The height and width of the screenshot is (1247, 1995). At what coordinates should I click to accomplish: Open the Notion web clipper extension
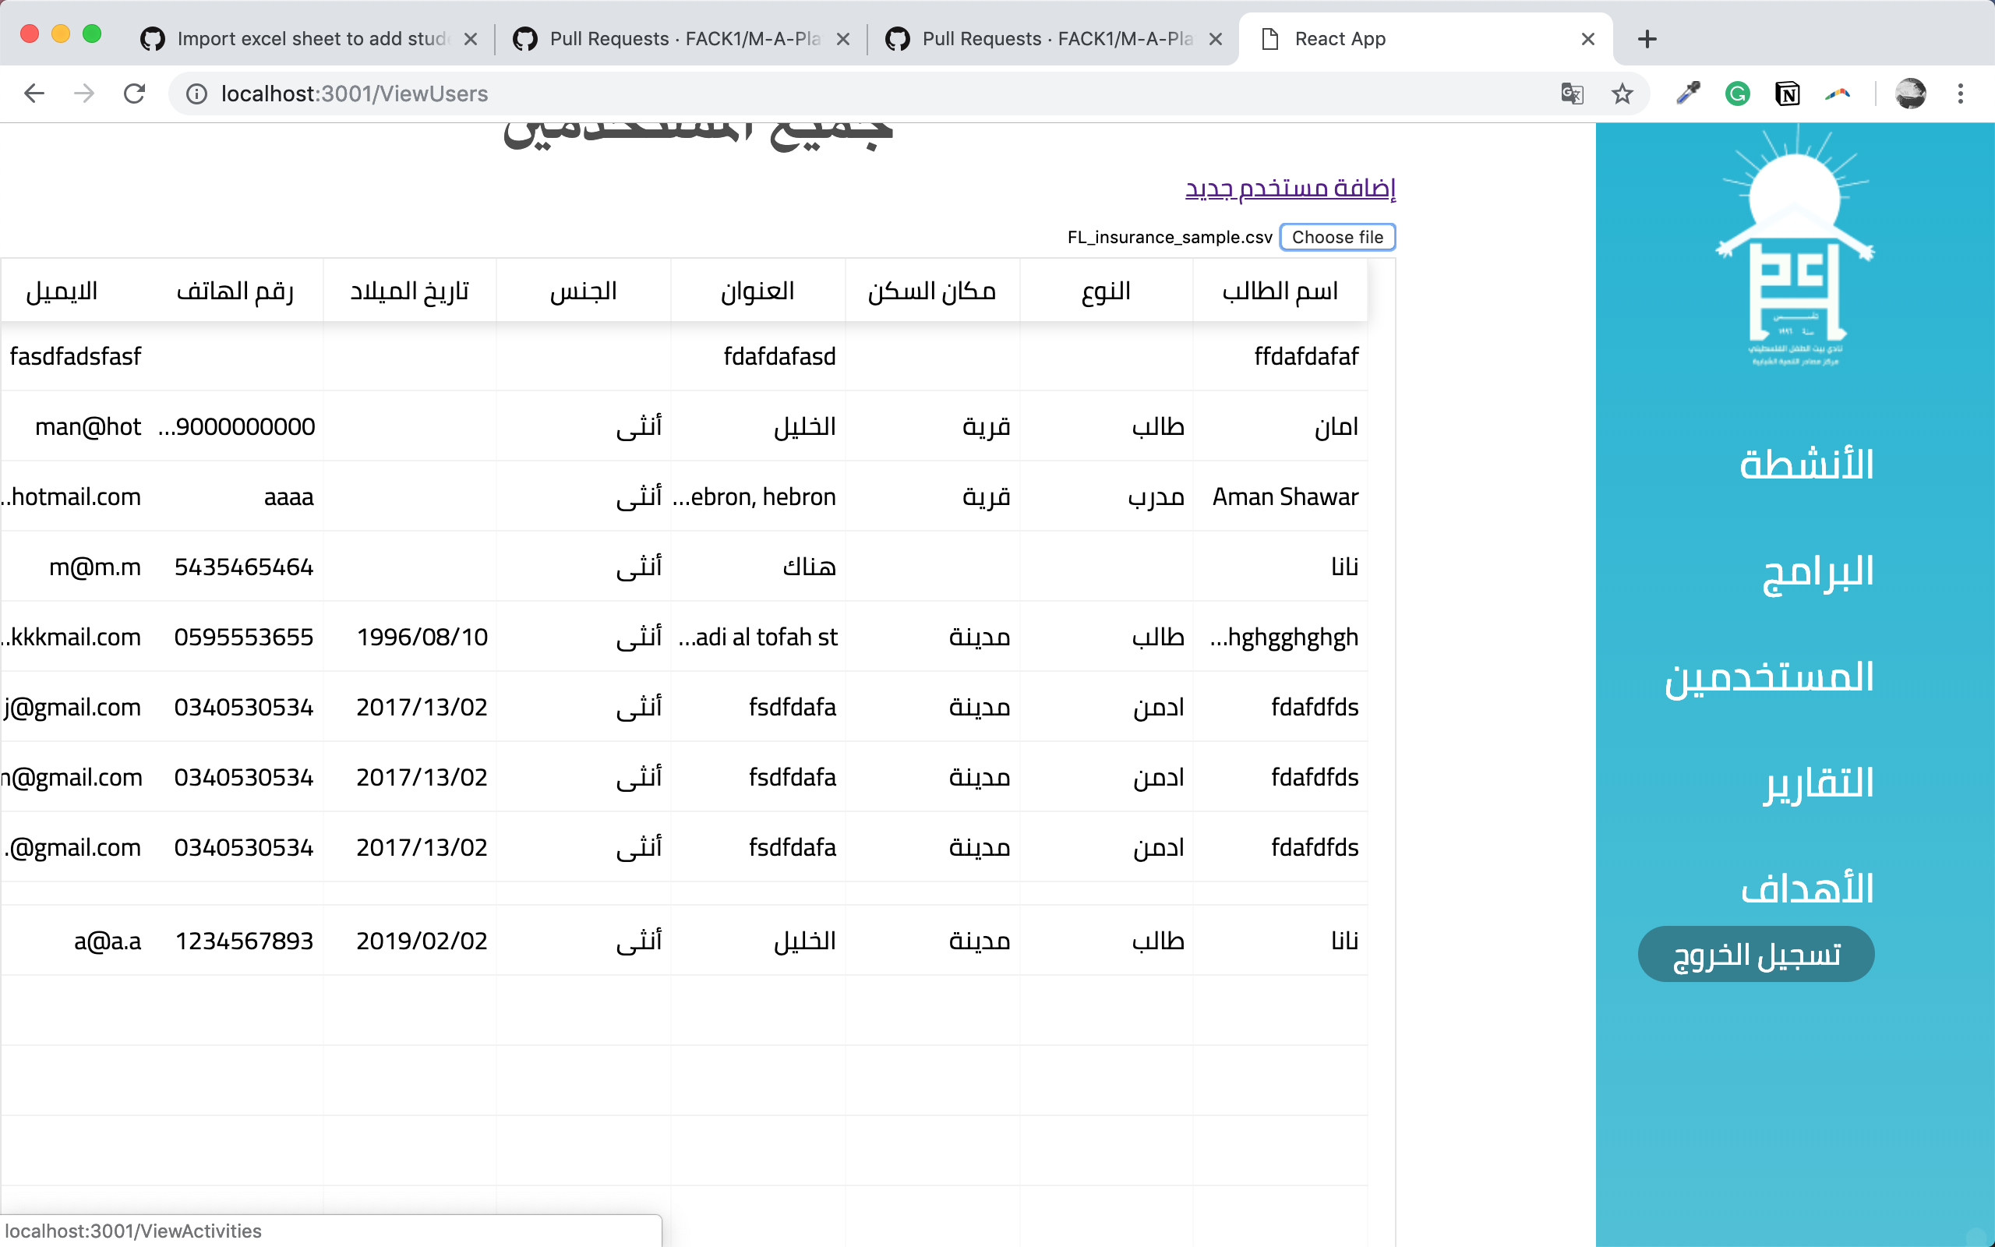1787,94
